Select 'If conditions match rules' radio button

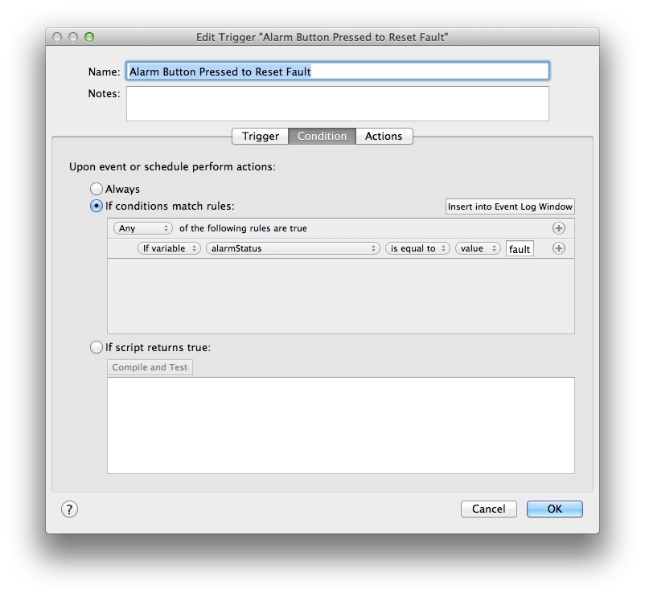pos(97,206)
